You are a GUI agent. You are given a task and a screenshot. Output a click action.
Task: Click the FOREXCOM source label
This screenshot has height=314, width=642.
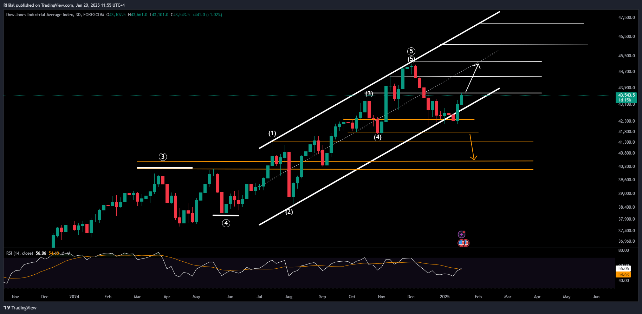point(93,15)
